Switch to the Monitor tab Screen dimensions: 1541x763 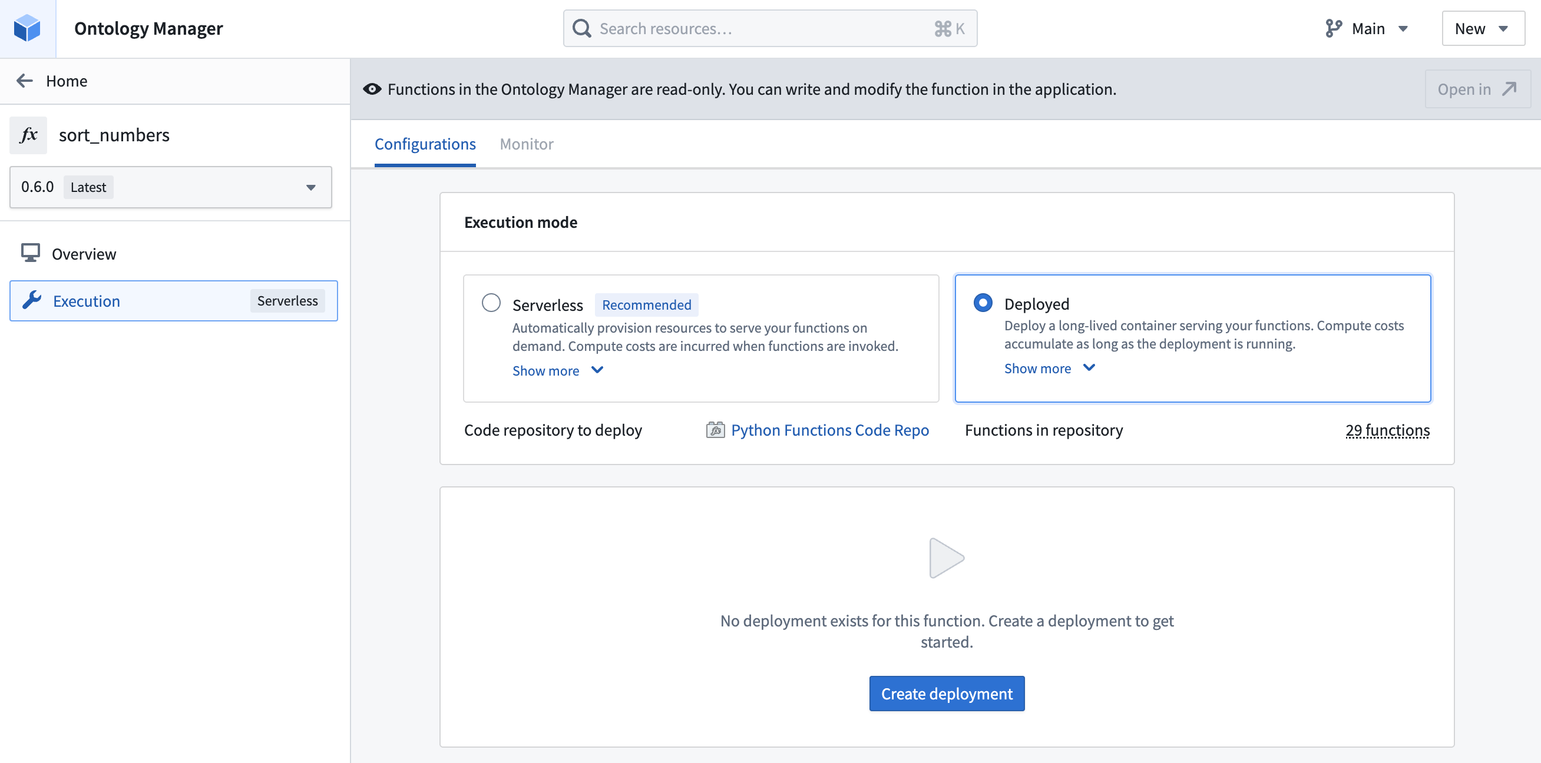pos(526,144)
